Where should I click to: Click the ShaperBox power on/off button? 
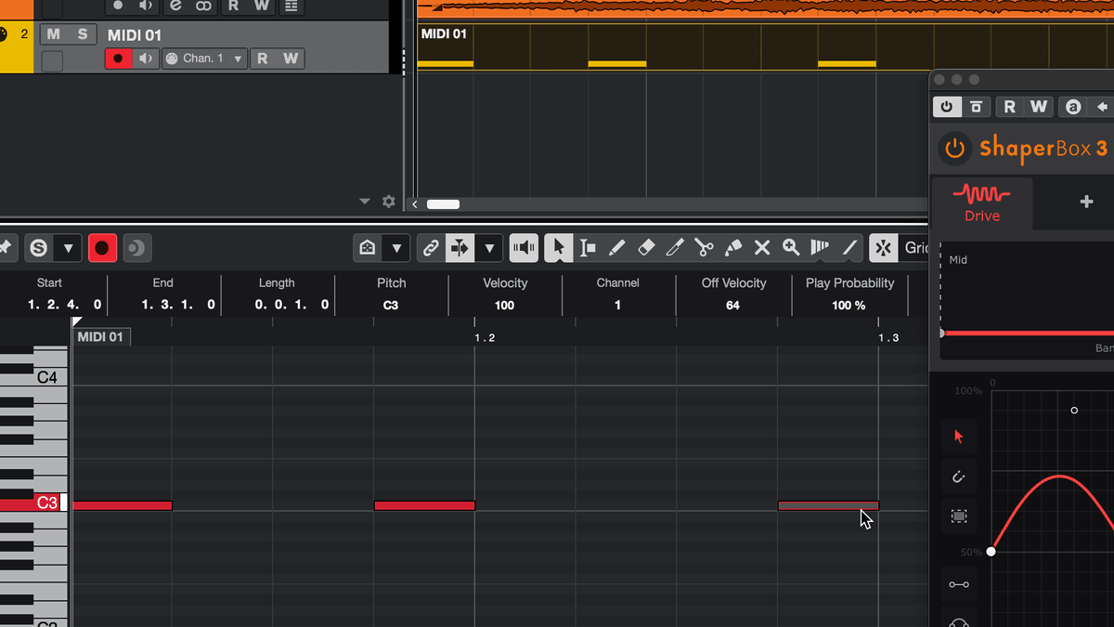(x=953, y=149)
